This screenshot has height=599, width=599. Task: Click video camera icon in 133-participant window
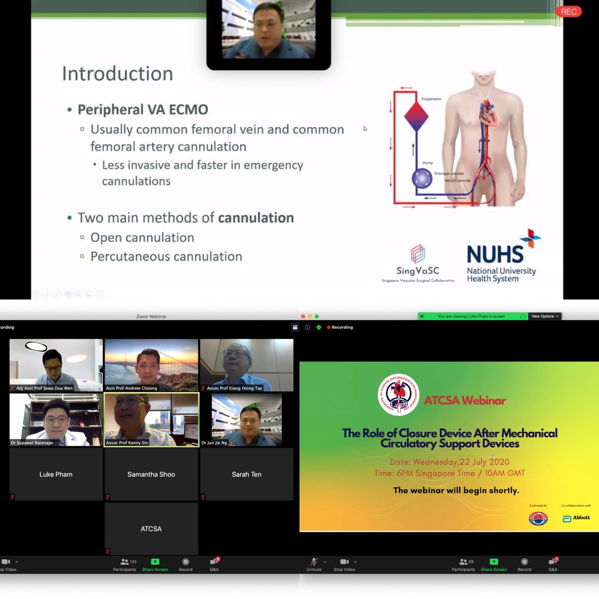(5, 562)
